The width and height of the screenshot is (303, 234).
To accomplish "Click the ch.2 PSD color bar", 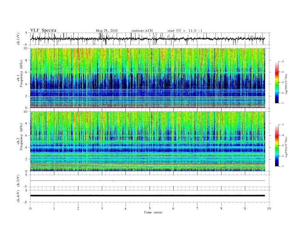I will click(x=277, y=146).
